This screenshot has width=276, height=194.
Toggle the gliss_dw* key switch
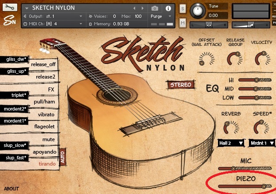tap(15, 59)
